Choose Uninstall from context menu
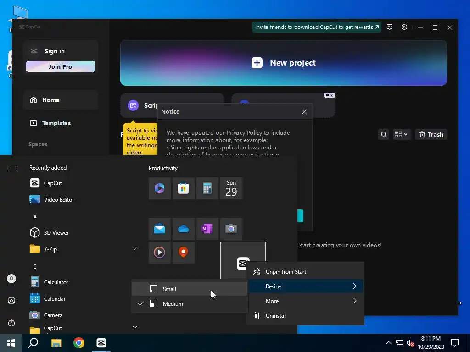This screenshot has height=352, width=470. tap(305, 316)
